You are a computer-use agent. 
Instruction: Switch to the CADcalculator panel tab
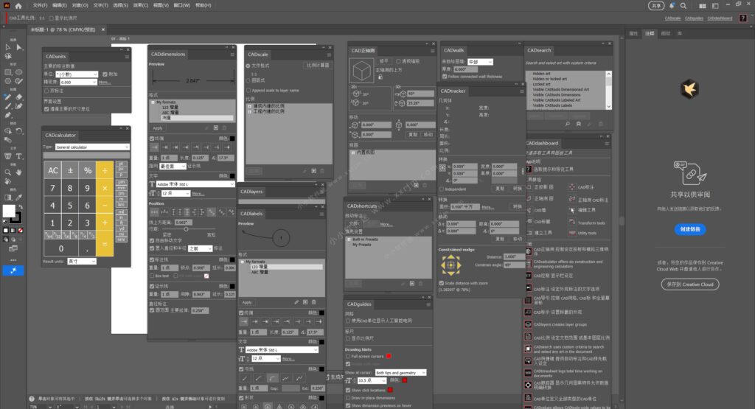[x=60, y=135]
